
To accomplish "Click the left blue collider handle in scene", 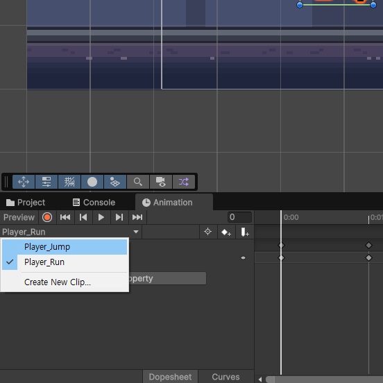I will pos(300,5).
